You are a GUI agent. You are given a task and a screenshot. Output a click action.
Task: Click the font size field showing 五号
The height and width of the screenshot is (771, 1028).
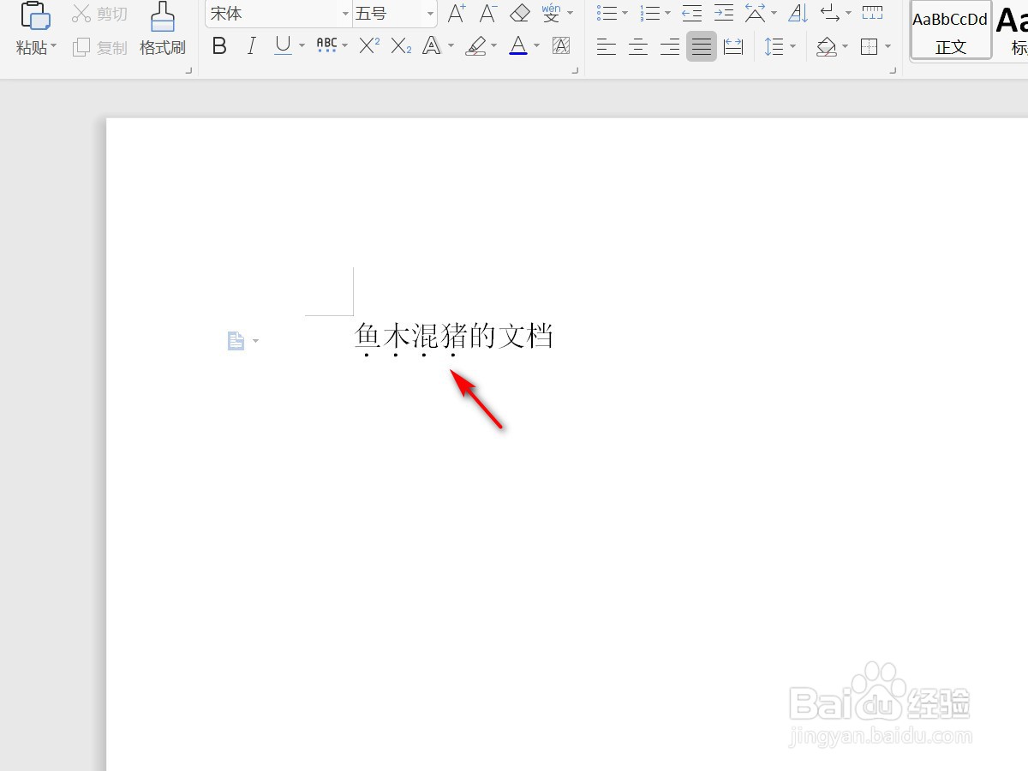tap(388, 14)
